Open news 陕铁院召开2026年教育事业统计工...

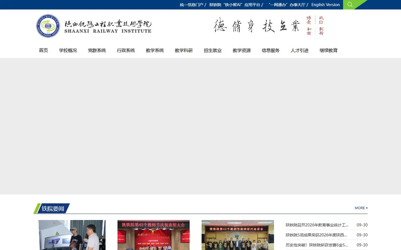coord(317,225)
